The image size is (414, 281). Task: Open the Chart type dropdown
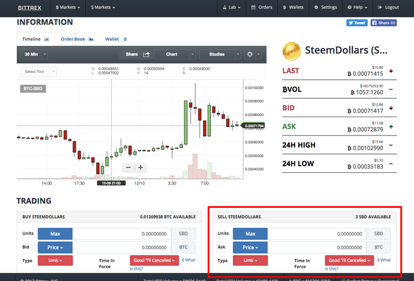[x=175, y=54]
